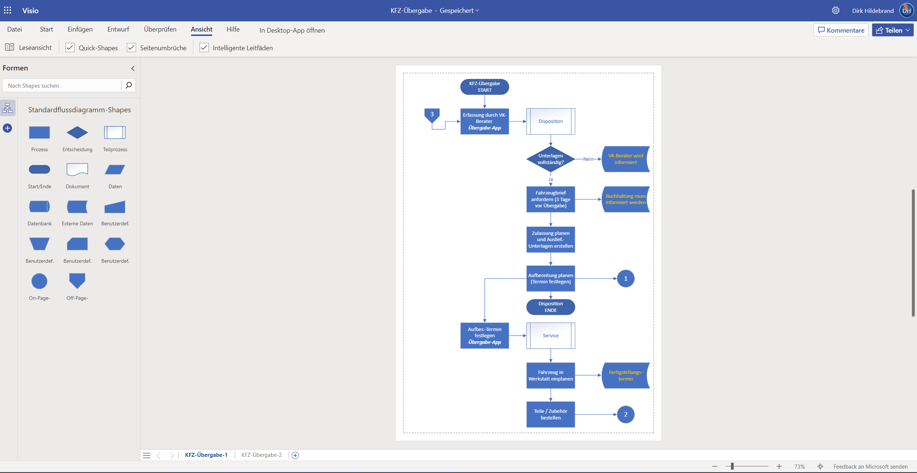Image resolution: width=917 pixels, height=473 pixels.
Task: Select the Entscheidung diamond shape
Action: 77,132
